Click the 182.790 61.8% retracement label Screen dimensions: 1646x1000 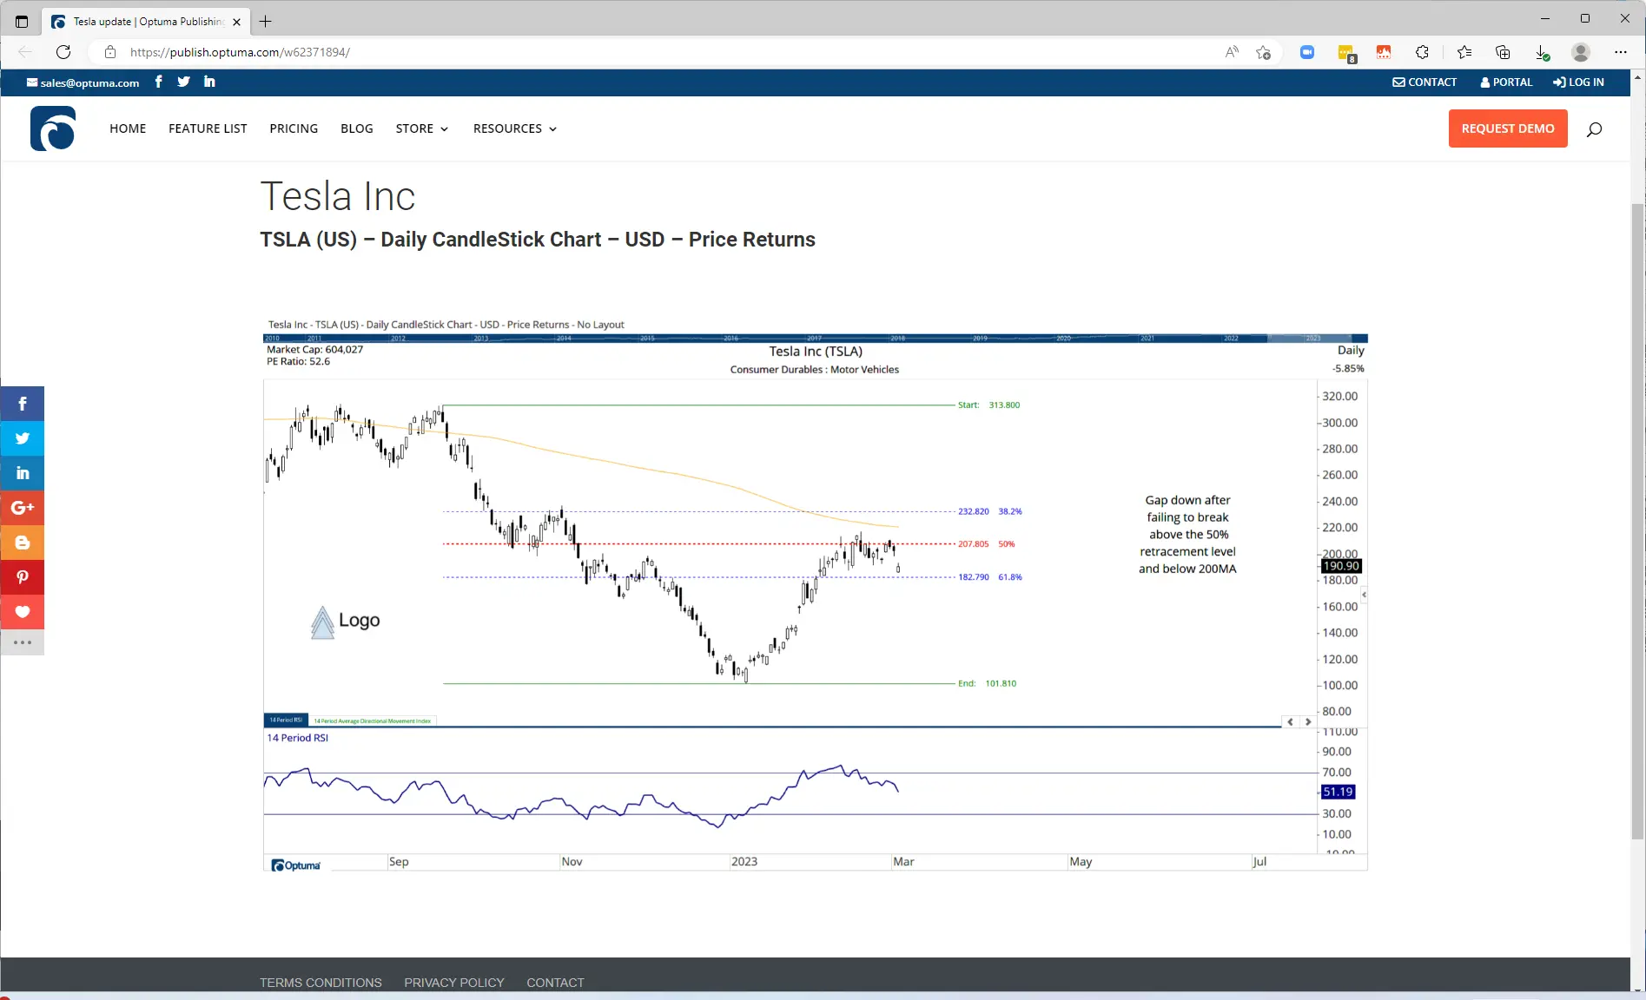[x=989, y=577]
